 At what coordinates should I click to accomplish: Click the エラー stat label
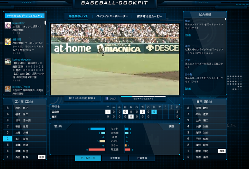tap(114, 145)
